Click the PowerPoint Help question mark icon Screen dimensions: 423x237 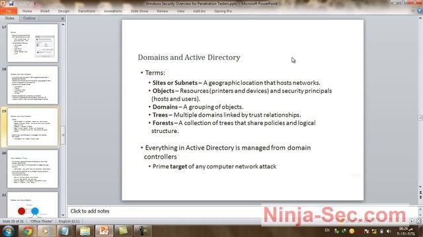(420, 11)
